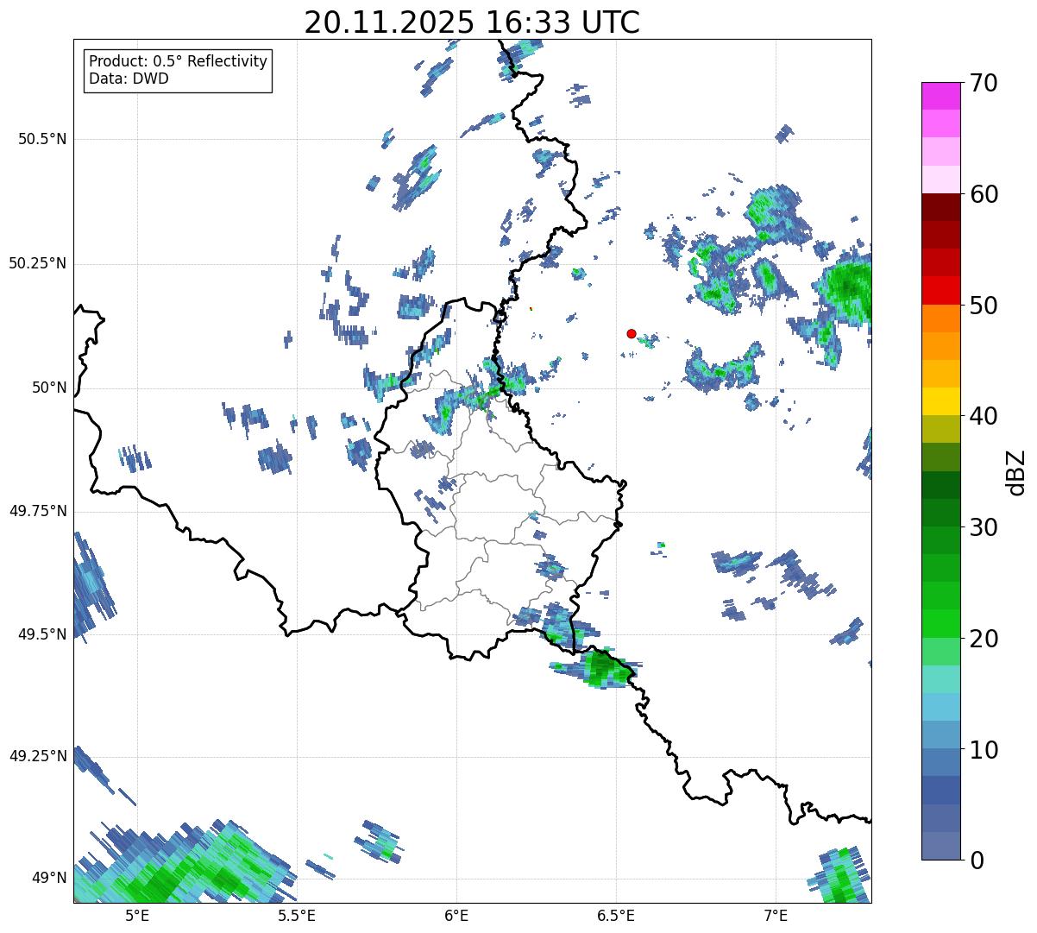Click the latitude label "49°N"
This screenshot has height=933, width=1037.
tap(49, 878)
